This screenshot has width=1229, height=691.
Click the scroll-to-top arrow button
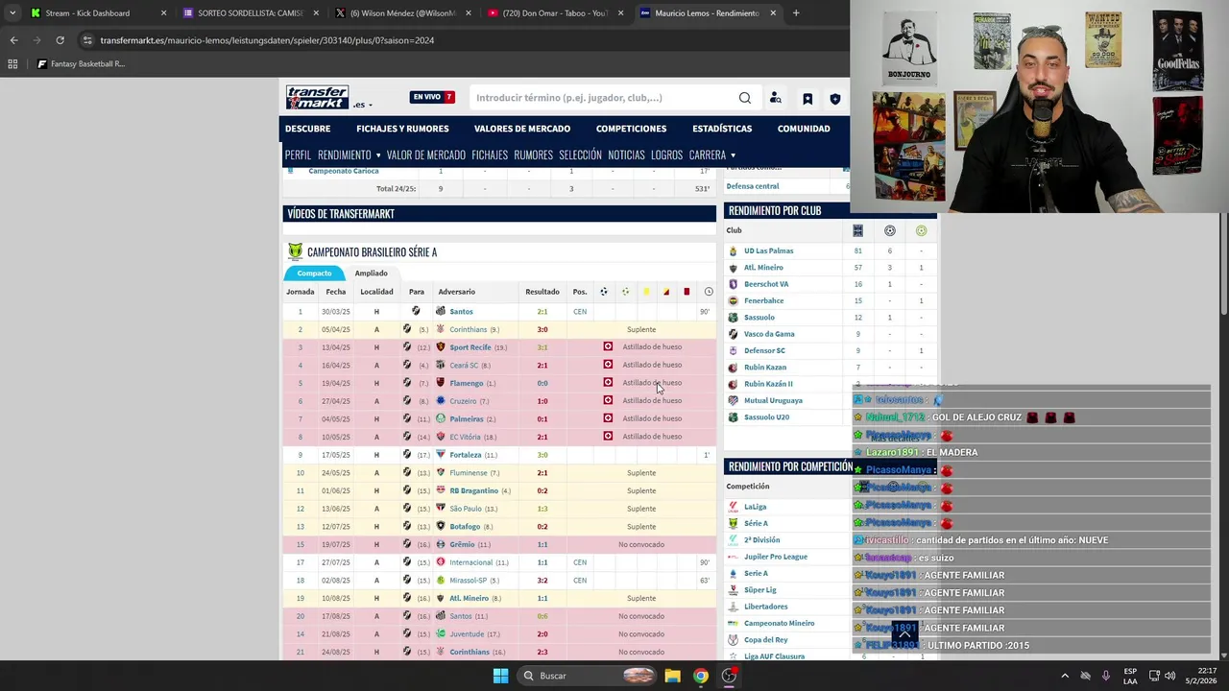click(904, 635)
